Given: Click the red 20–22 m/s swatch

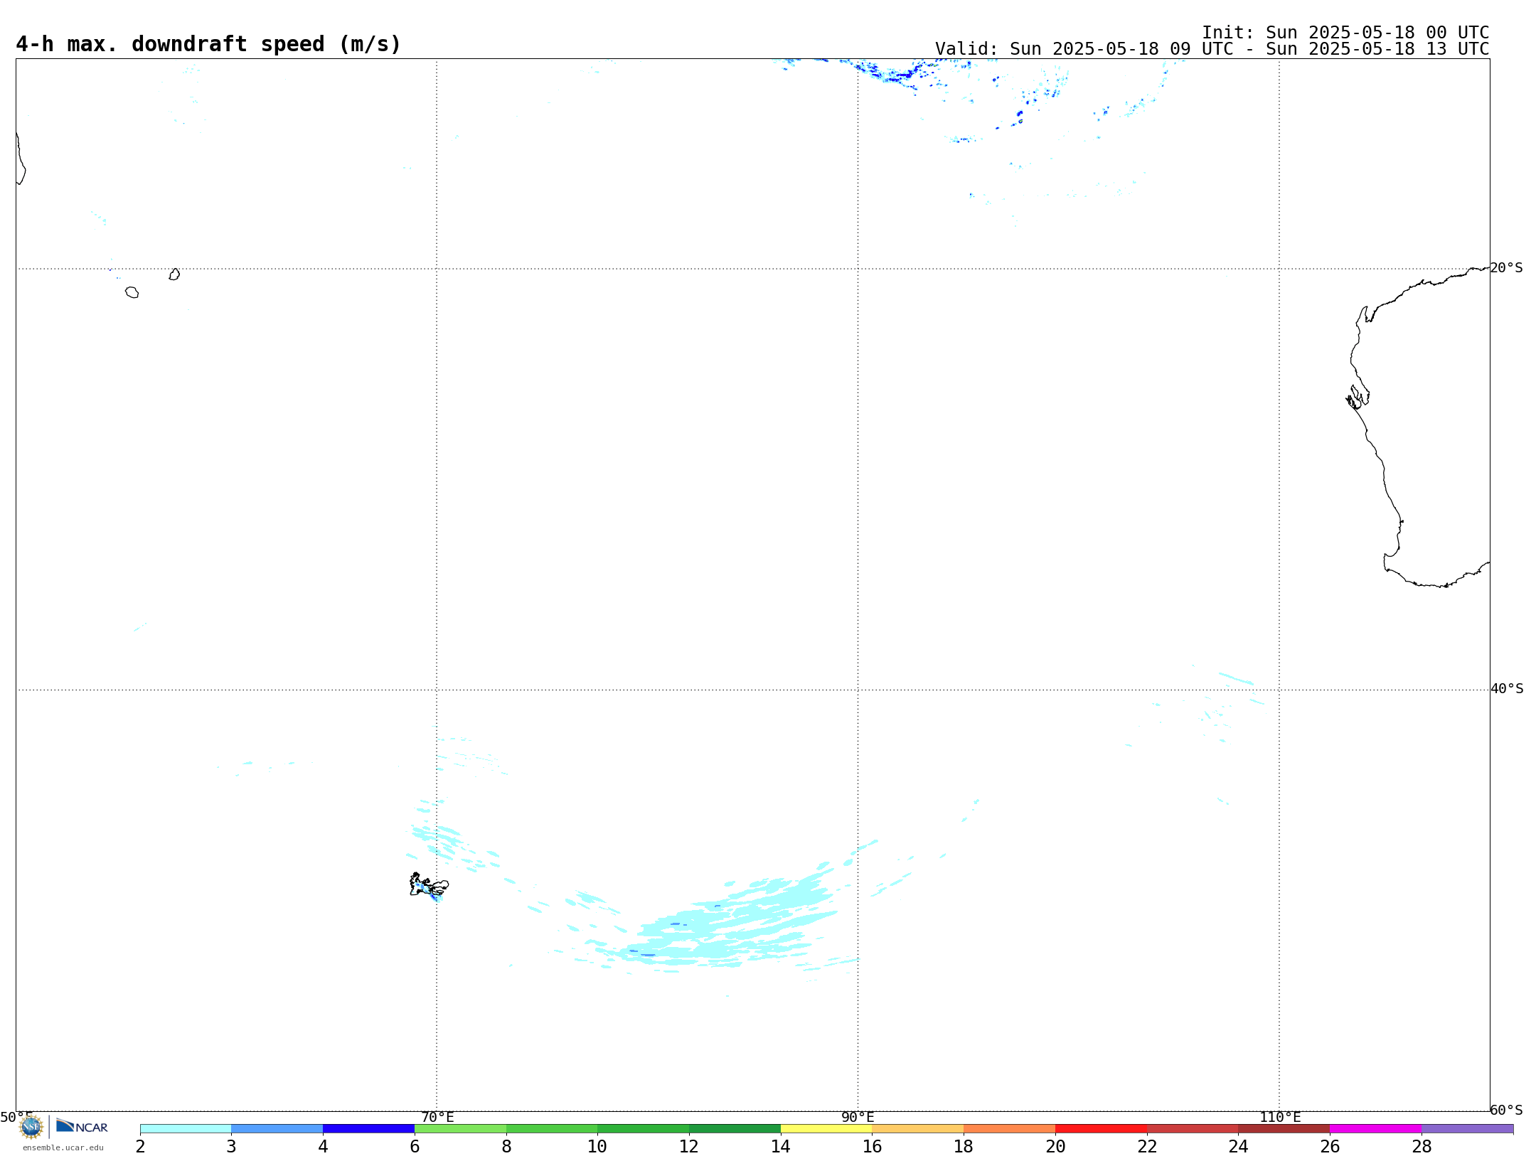Looking at the screenshot, I should (x=1102, y=1129).
